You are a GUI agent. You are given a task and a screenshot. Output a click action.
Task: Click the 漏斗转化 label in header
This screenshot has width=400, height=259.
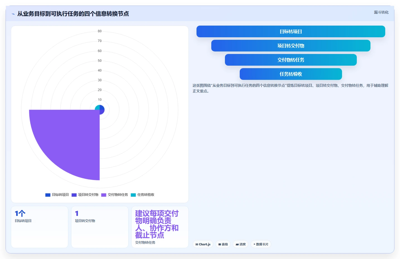pos(381,12)
